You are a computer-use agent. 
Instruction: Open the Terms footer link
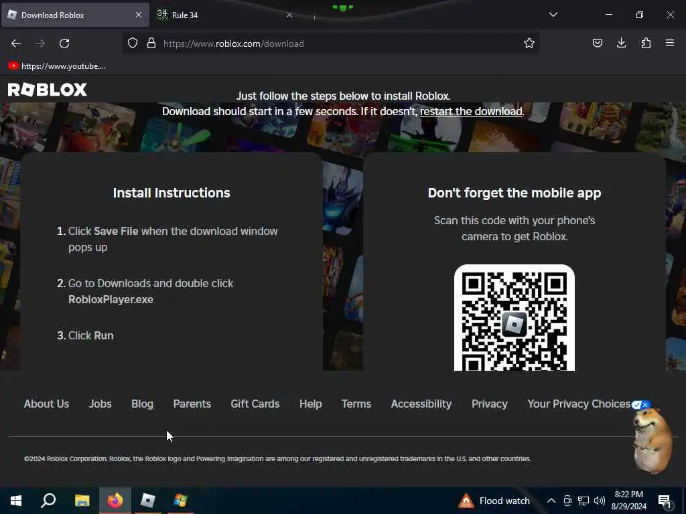click(x=356, y=404)
